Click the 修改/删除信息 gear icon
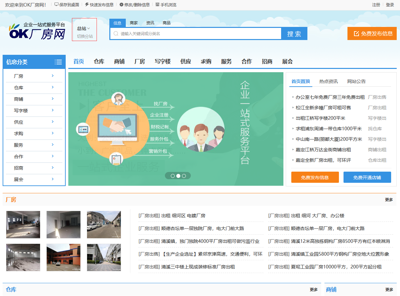The width and height of the screenshot is (400, 296). point(121,5)
